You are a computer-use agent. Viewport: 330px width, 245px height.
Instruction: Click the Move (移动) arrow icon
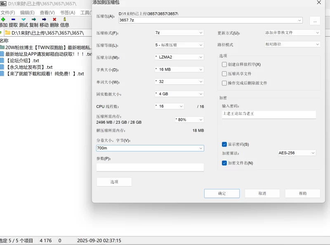[44, 19]
